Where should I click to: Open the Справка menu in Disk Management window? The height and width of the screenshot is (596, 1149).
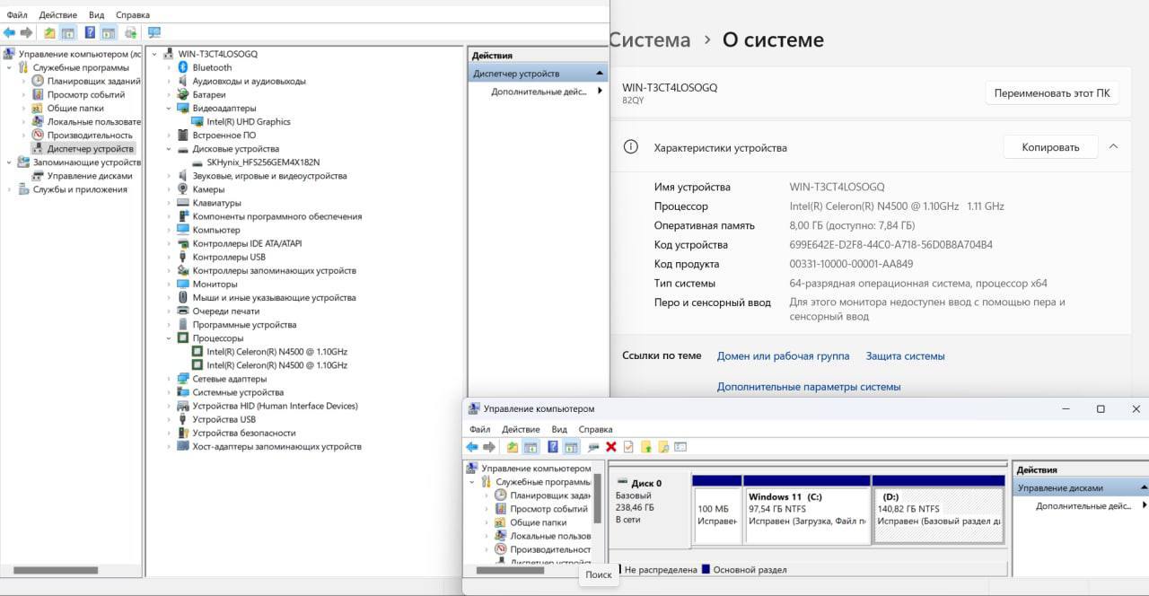coord(595,429)
